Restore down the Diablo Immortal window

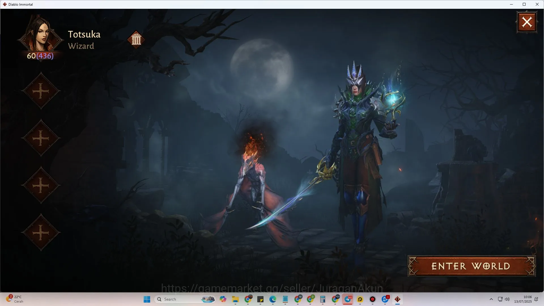[x=524, y=4]
